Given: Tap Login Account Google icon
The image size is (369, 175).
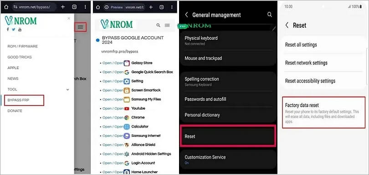Looking at the screenshot, I should pyautogui.click(x=127, y=163).
